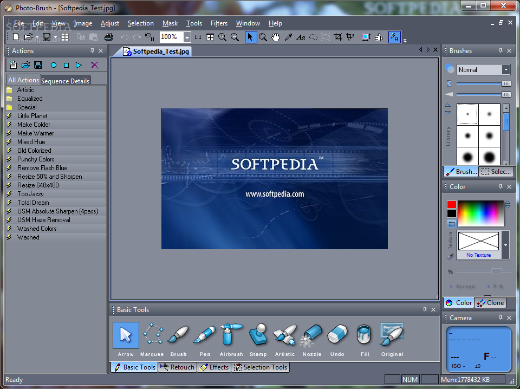This screenshot has height=389, width=520.
Task: Open the Filters menu
Action: tap(219, 23)
